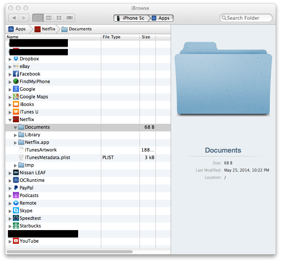This screenshot has height=262, width=281.
Task: Click the Dropbox app icon
Action: click(16, 59)
